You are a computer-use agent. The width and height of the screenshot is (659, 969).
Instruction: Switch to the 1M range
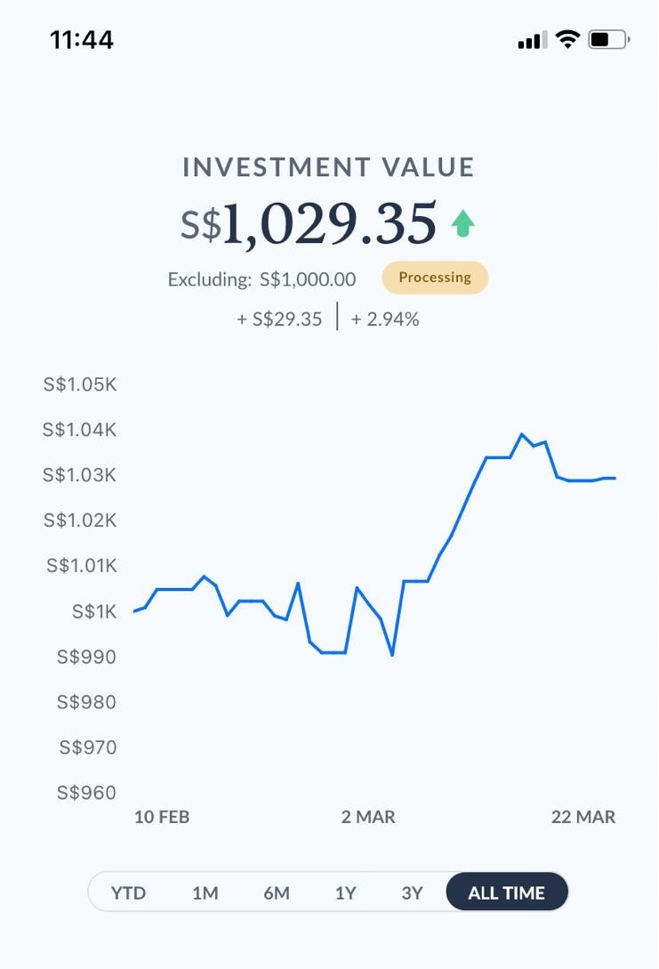[x=205, y=892]
